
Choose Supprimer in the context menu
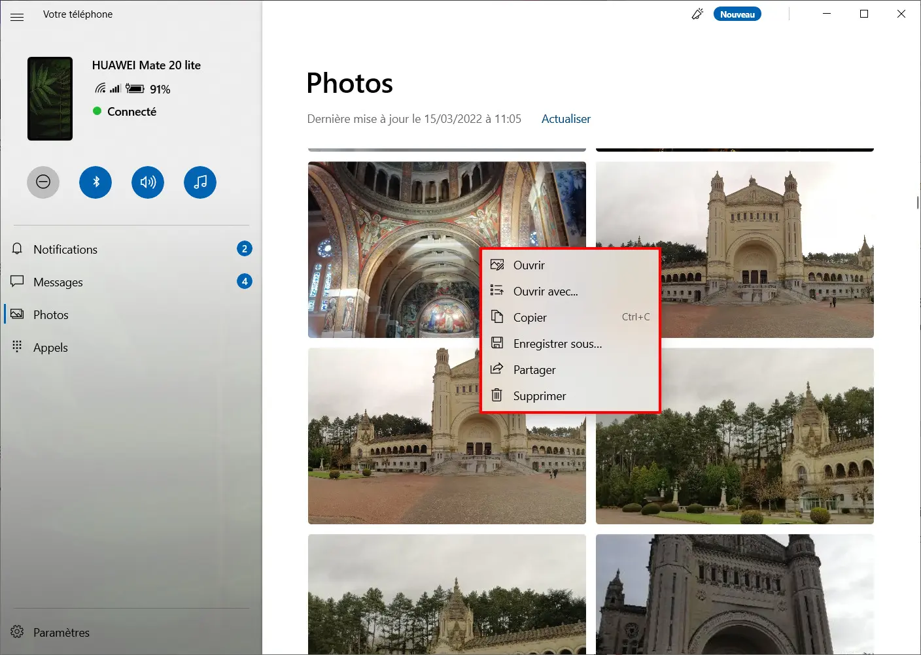[x=570, y=395]
